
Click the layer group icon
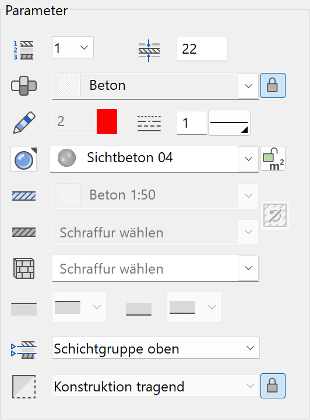pos(24,349)
